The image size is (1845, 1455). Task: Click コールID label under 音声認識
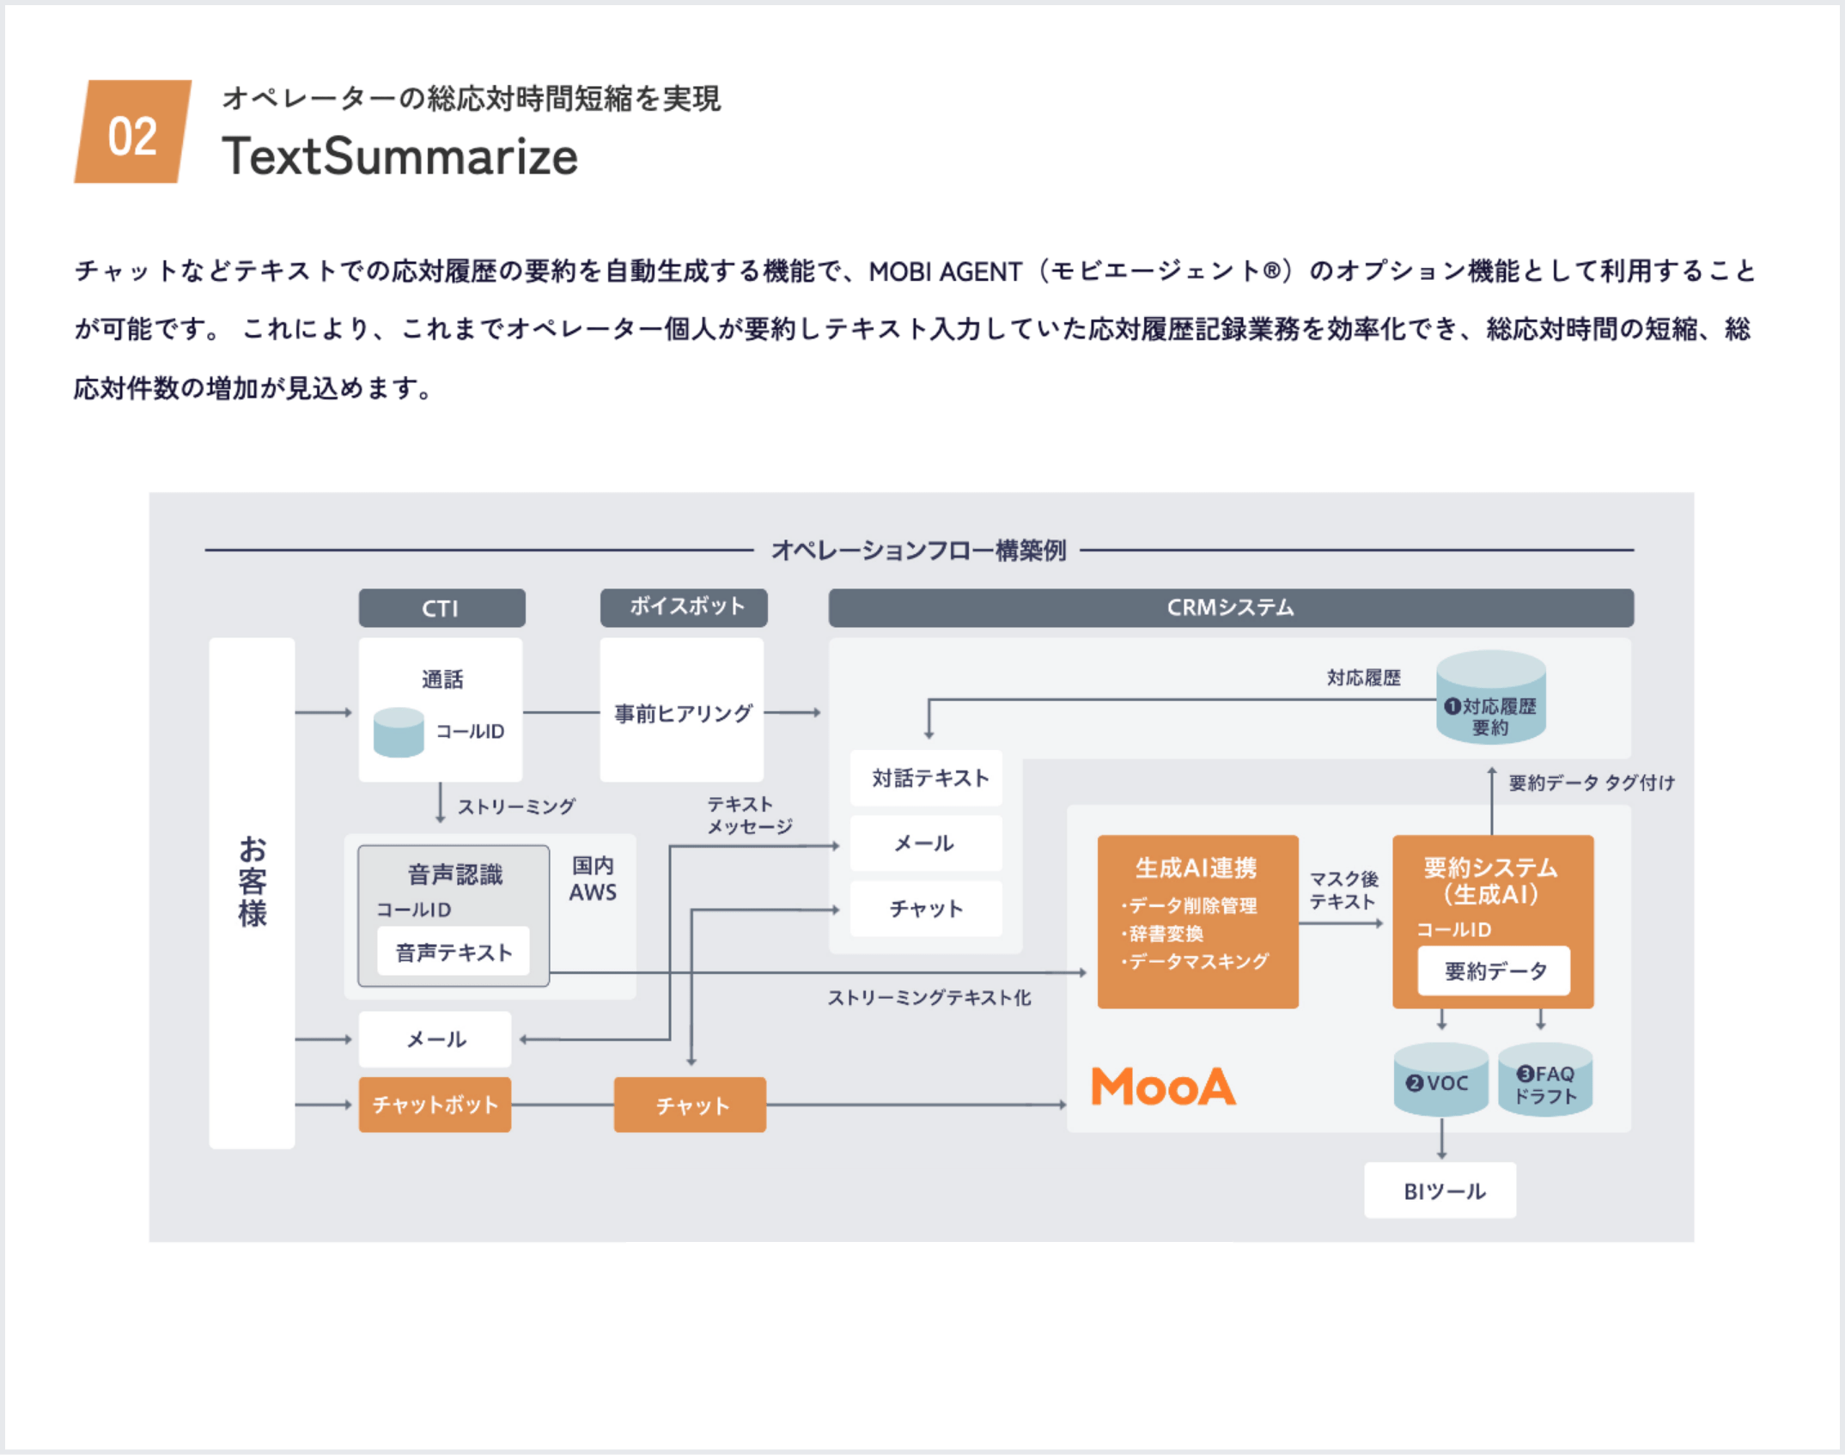(414, 910)
